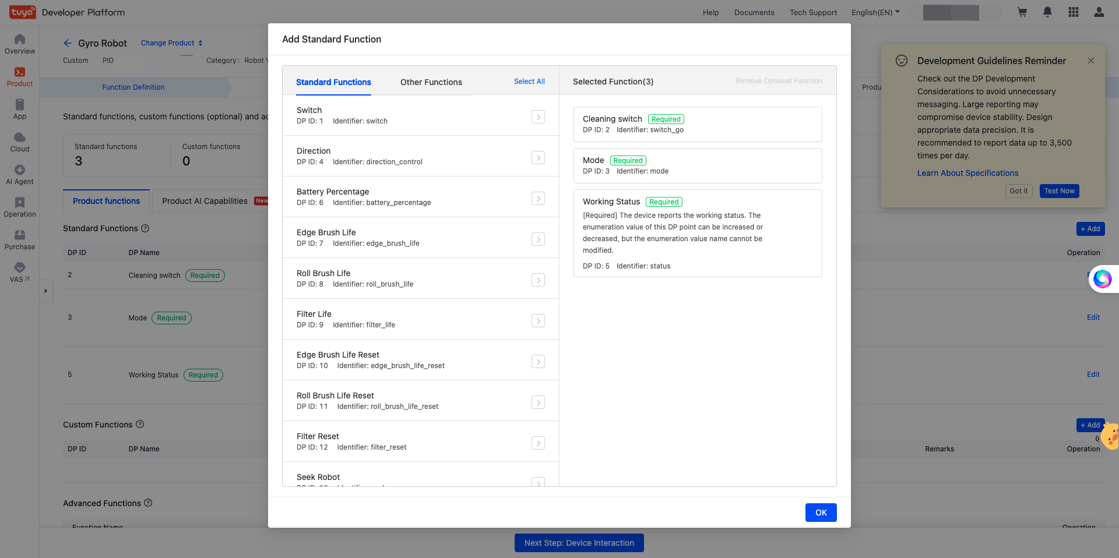
Task: Click the back arrow beside Gyro Robot
Action: click(68, 43)
